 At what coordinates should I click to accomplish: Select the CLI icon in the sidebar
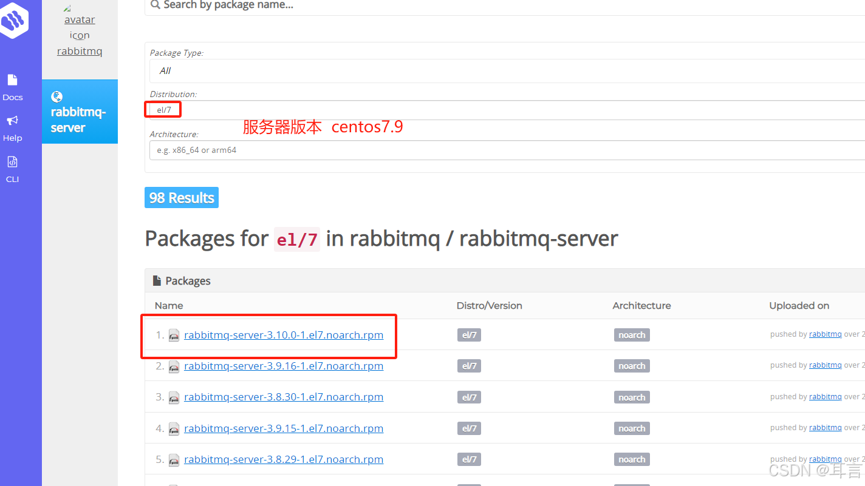[x=12, y=161]
